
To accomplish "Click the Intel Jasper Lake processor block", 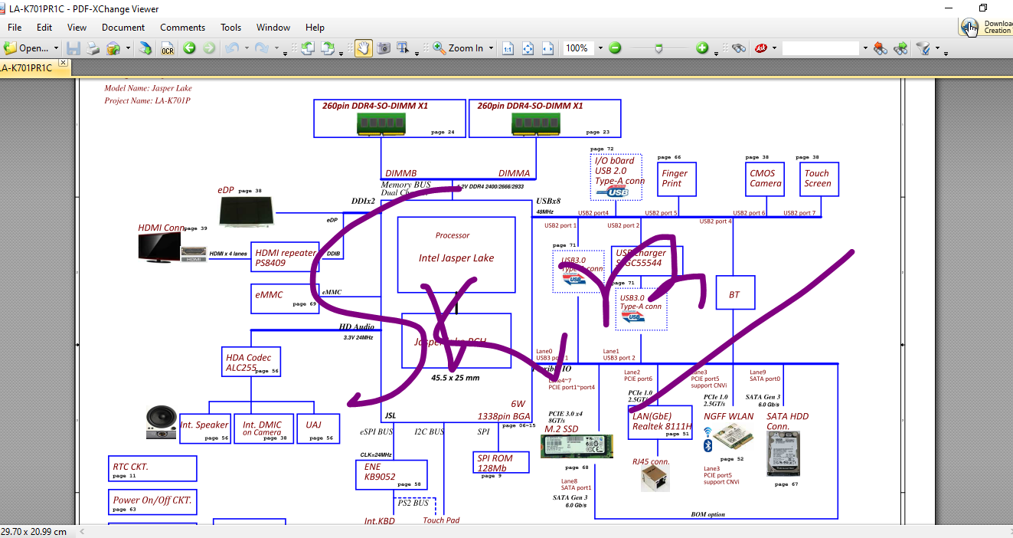I will click(456, 254).
